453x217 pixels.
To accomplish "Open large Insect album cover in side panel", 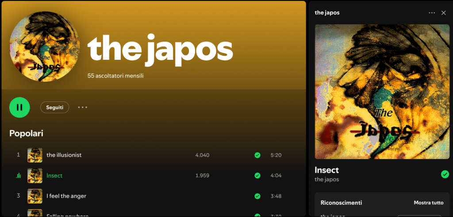I will point(382,92).
